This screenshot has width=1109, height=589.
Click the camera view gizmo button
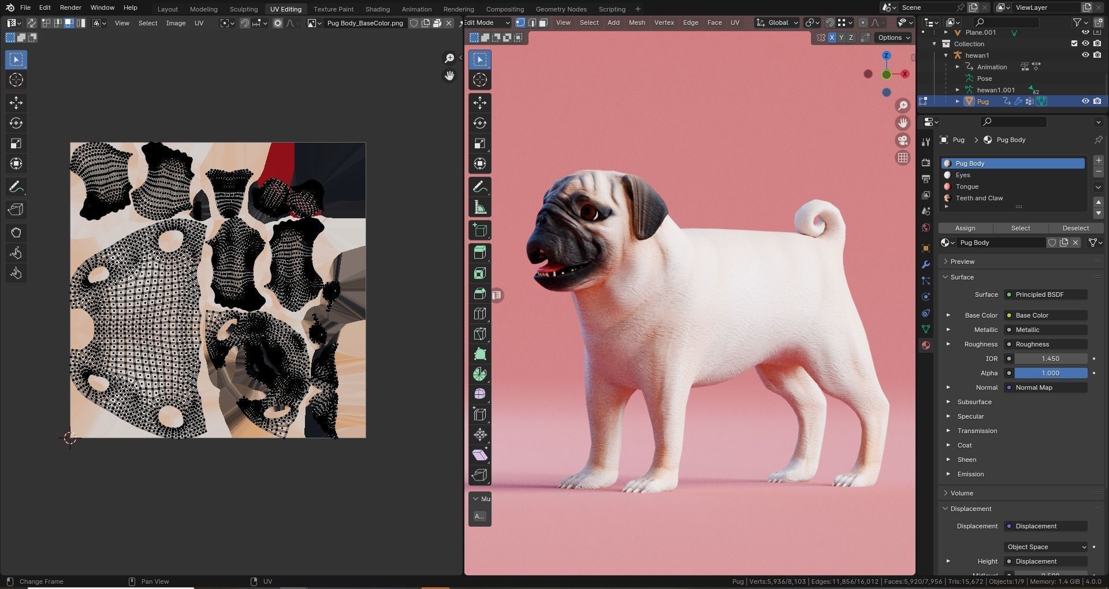coord(903,140)
